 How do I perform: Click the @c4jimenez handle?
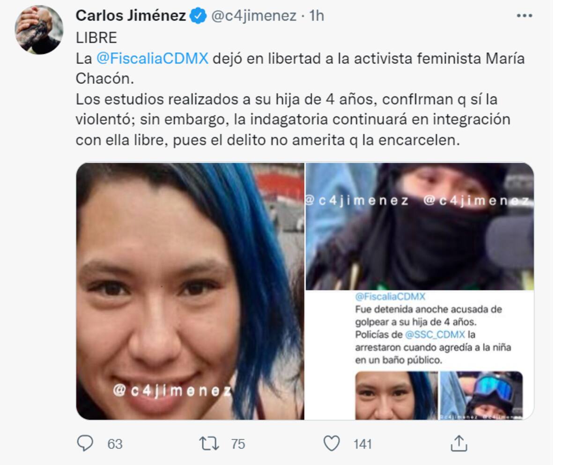254,16
